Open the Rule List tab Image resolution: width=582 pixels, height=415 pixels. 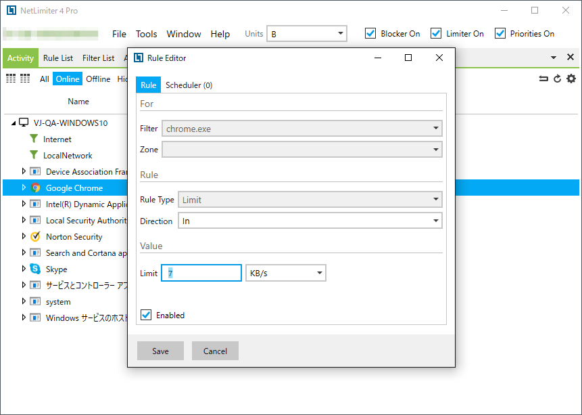click(x=57, y=58)
